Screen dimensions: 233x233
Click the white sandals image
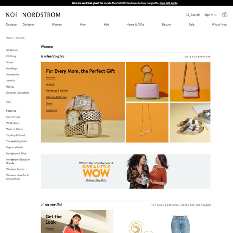click(190, 123)
